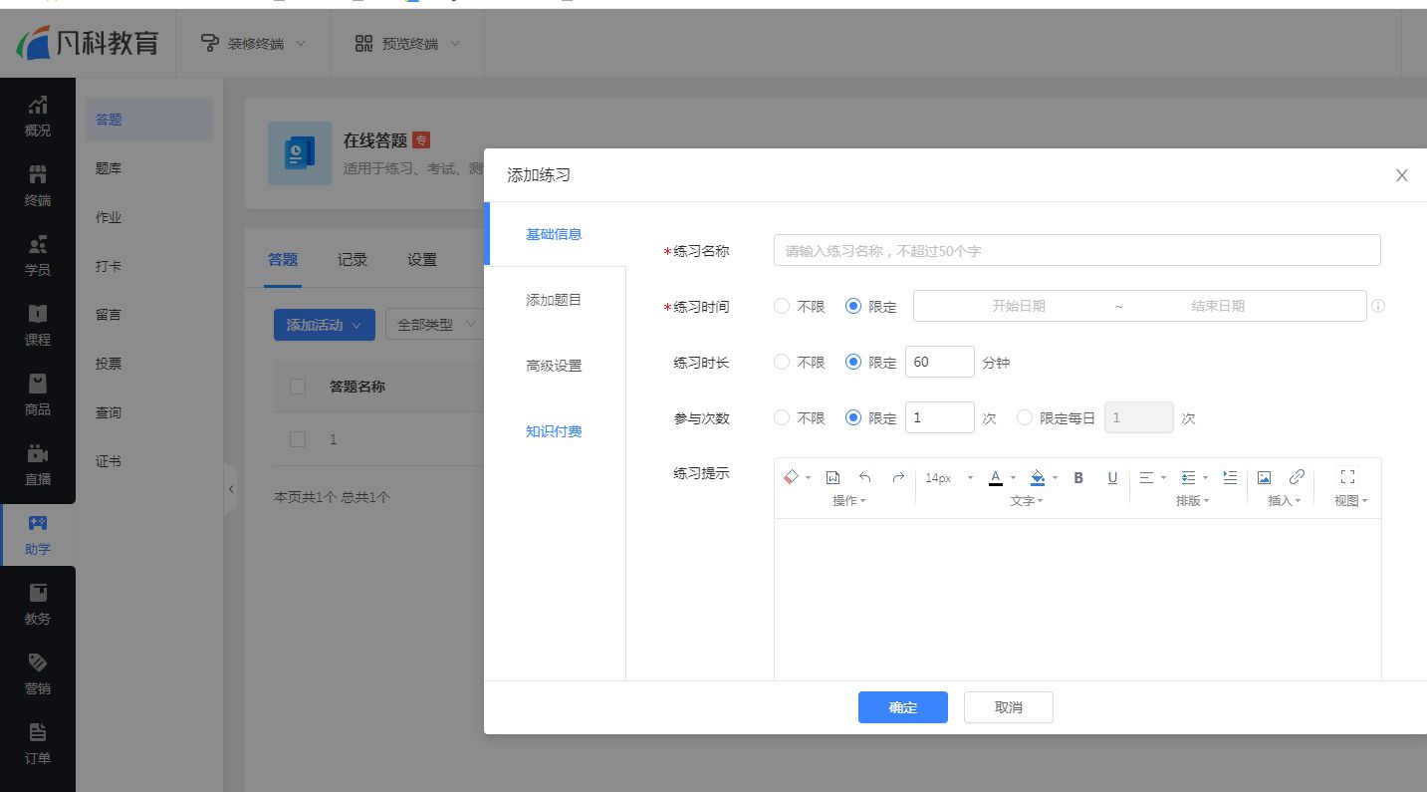Check the checkbox for row 1
The width and height of the screenshot is (1427, 792).
[298, 438]
